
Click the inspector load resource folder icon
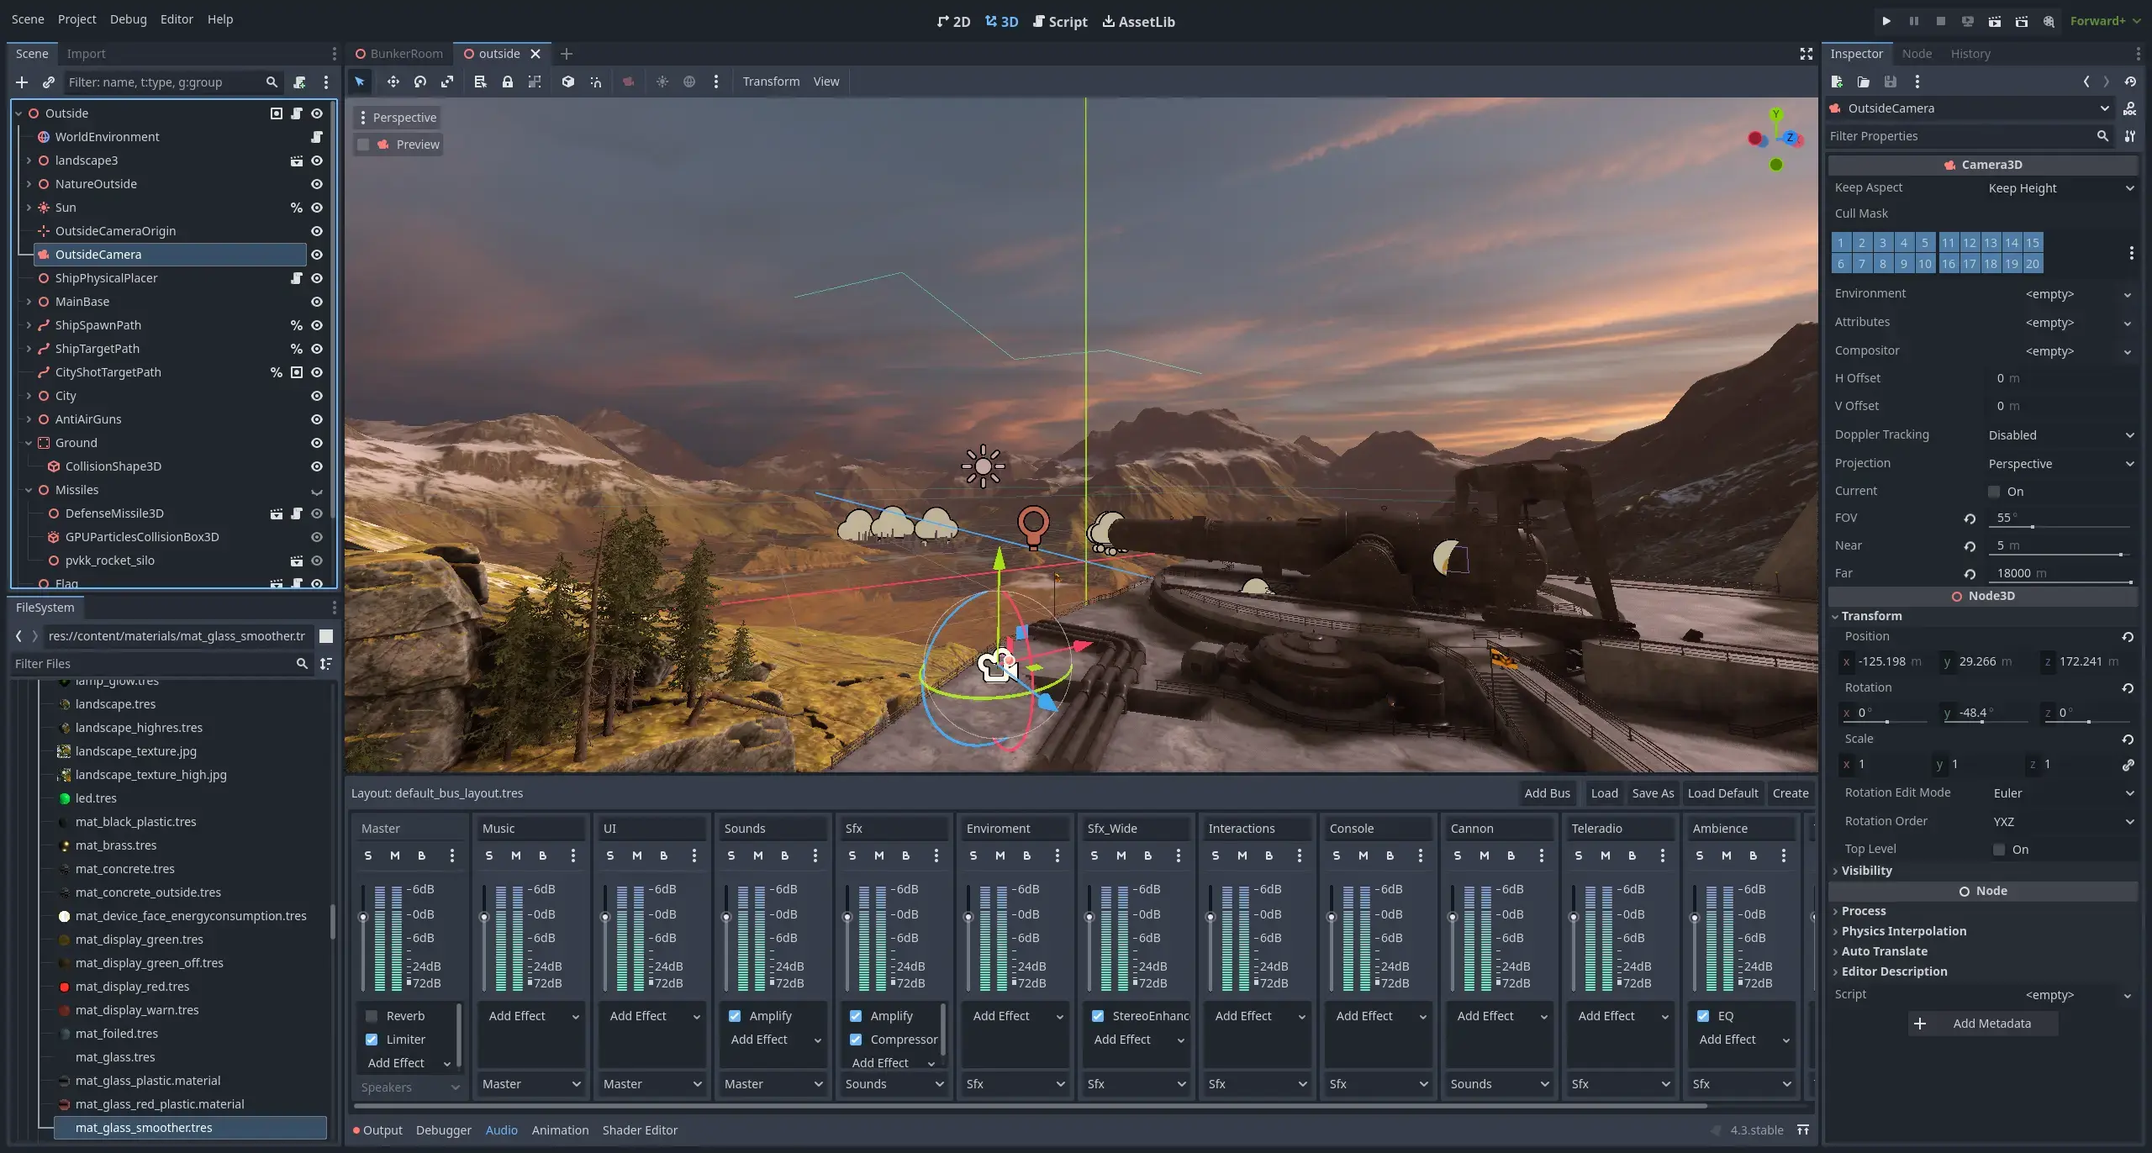[1863, 82]
